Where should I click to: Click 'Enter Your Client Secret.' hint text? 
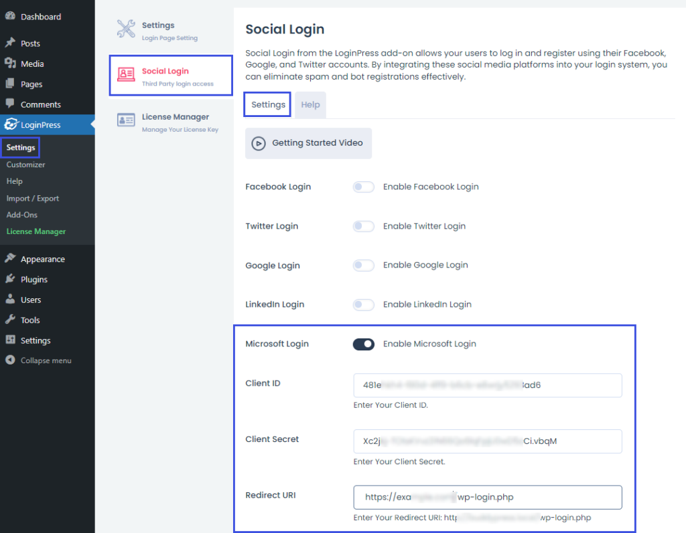[399, 461]
